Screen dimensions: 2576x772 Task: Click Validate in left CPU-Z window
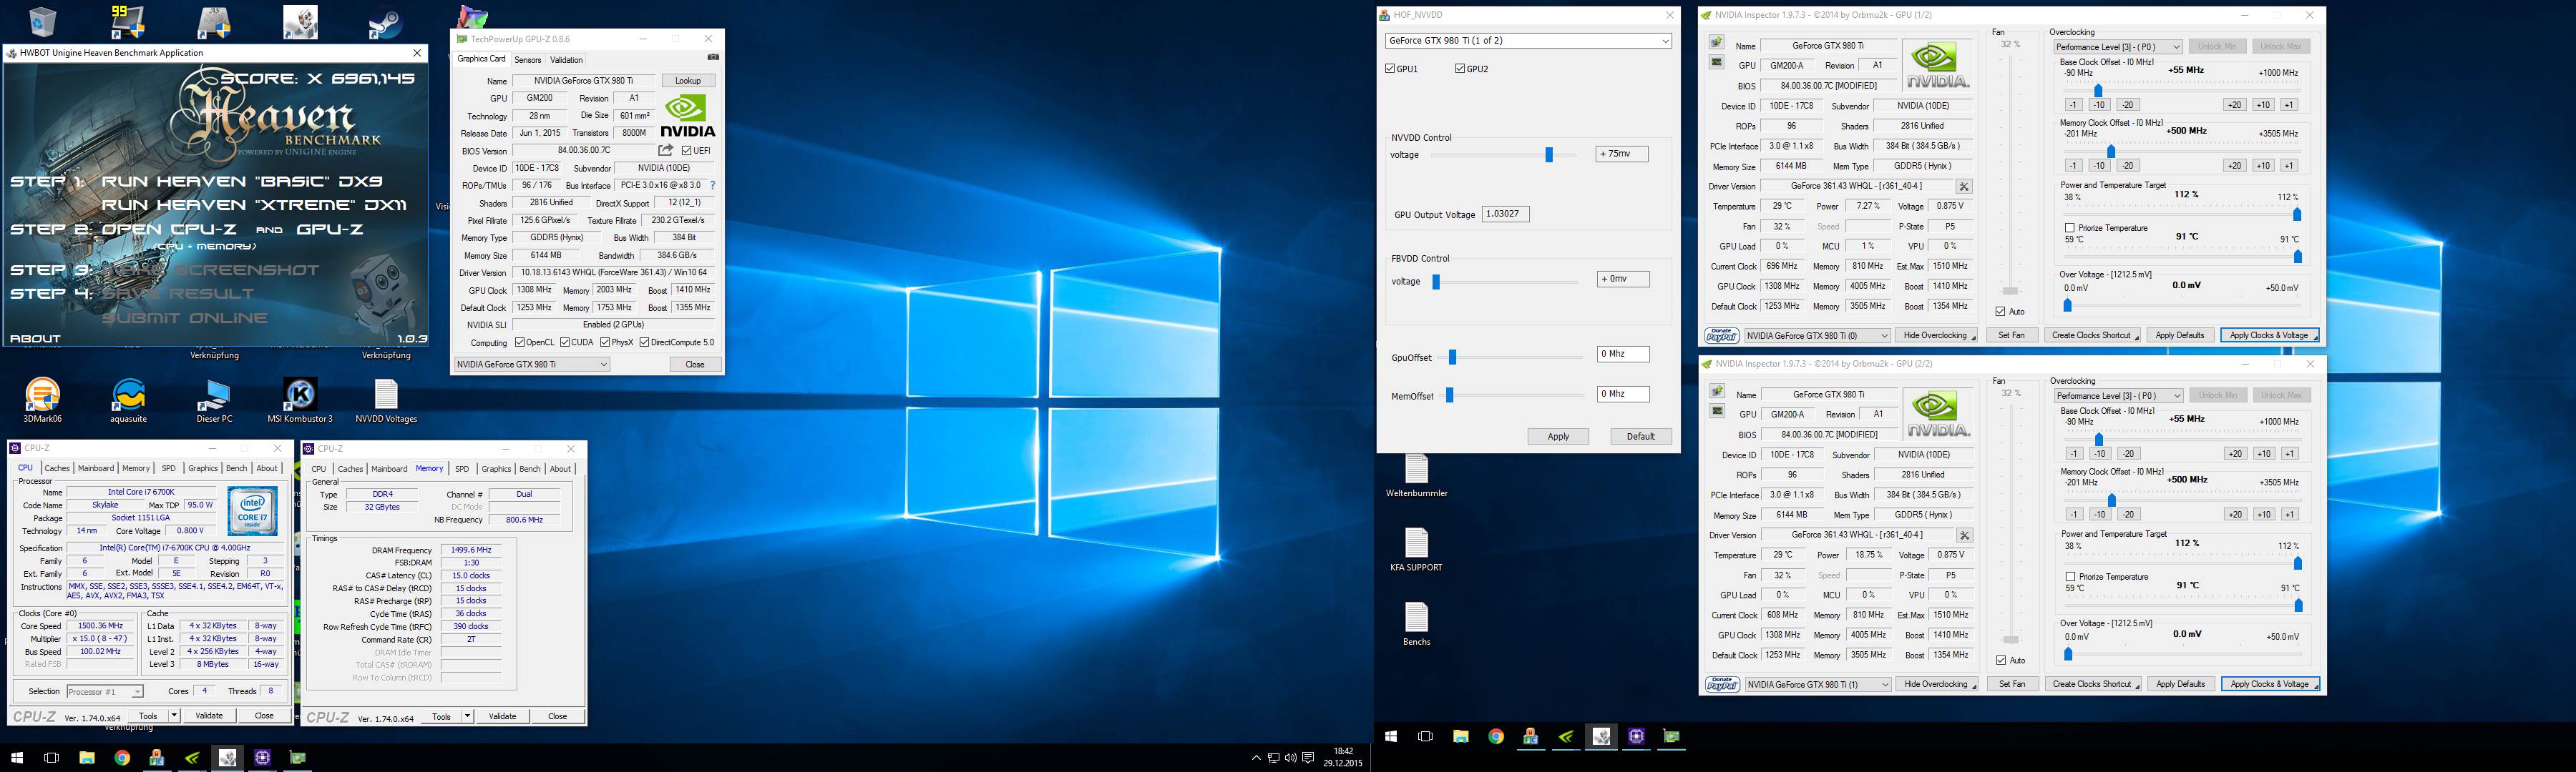pos(209,715)
